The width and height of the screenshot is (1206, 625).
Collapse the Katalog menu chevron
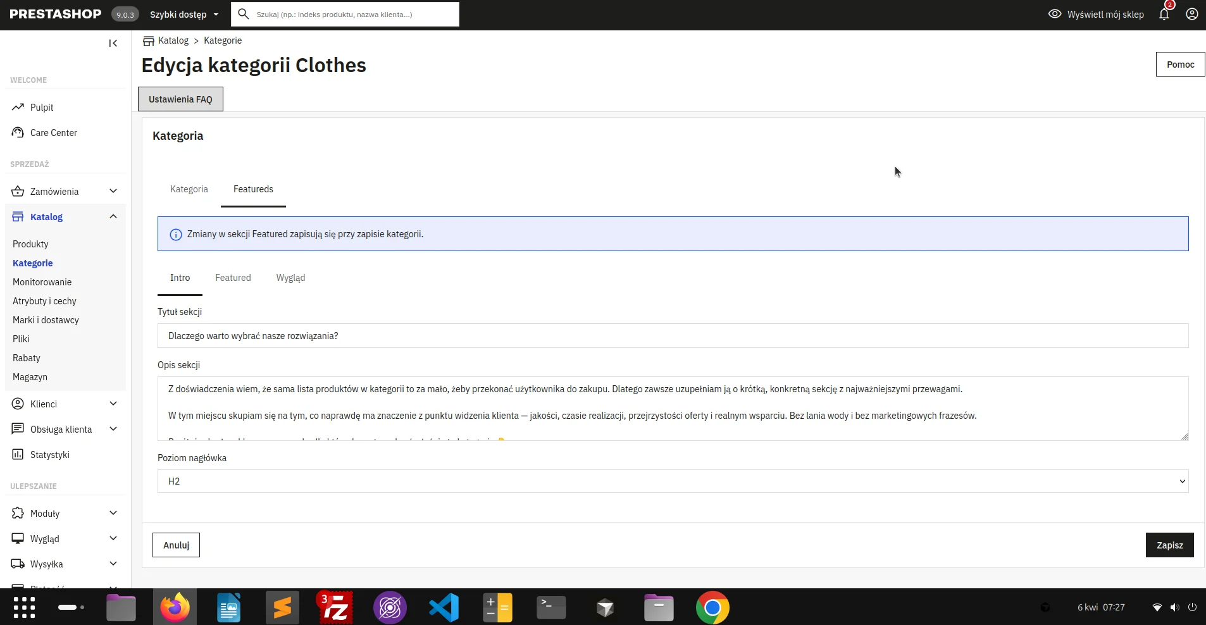coord(113,216)
